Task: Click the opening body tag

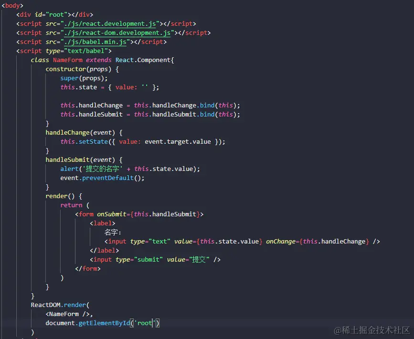Action: pos(12,6)
